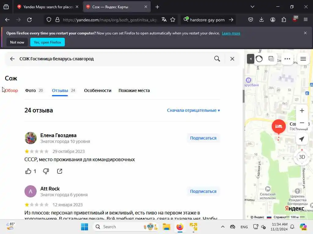Click the URL address field
This screenshot has height=234, width=313.
click(110, 20)
